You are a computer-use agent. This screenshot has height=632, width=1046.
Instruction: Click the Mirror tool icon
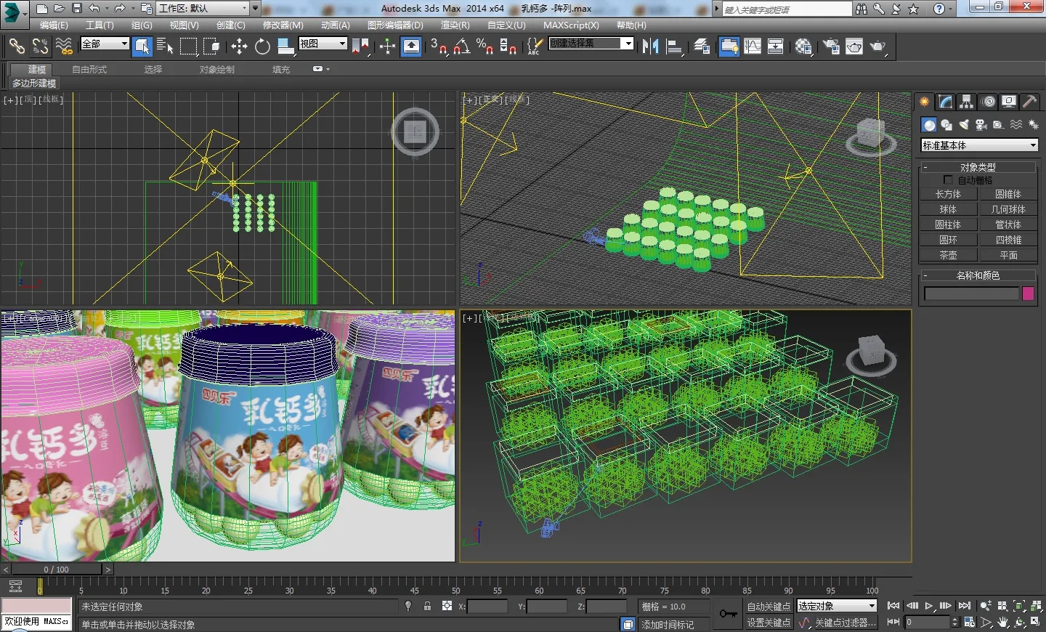coord(650,46)
